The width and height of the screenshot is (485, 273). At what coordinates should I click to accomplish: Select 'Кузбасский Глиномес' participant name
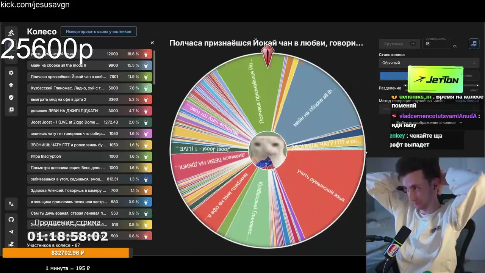(67, 88)
